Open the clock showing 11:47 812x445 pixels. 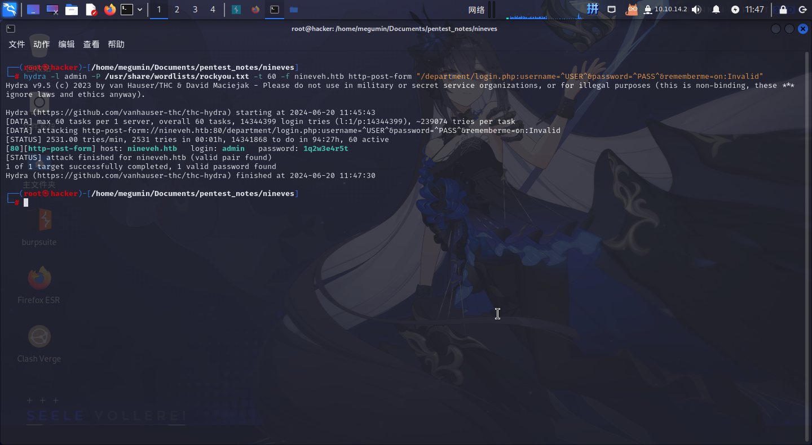pos(754,10)
